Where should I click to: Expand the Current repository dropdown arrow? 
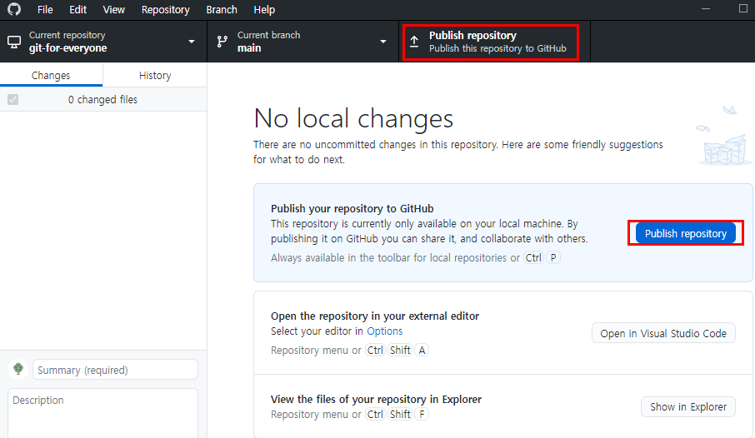191,42
